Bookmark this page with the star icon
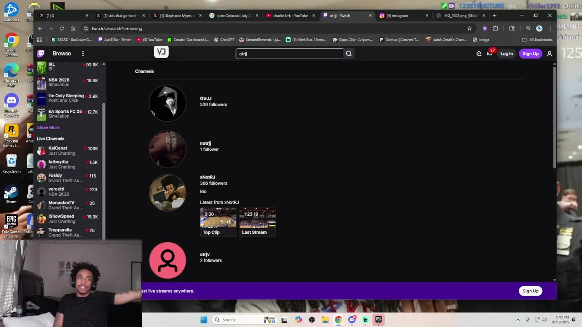582x327 pixels. tap(469, 28)
